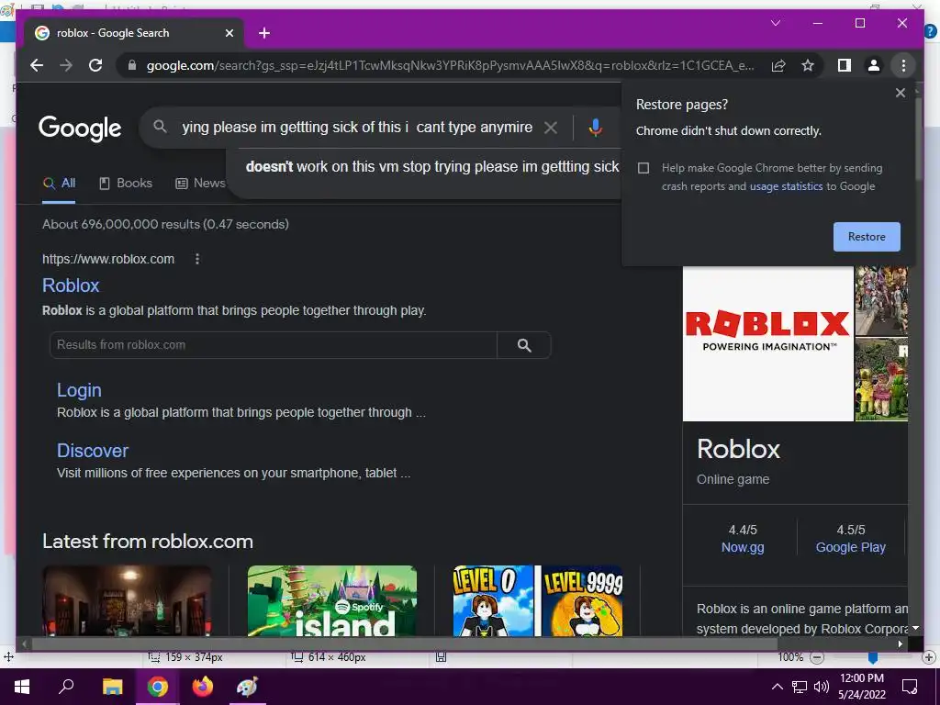The height and width of the screenshot is (705, 940).
Task: Open the Spotify island thumbnail
Action: click(332, 600)
